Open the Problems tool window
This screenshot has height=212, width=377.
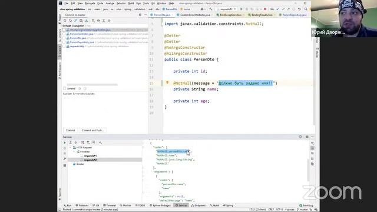coord(82,206)
